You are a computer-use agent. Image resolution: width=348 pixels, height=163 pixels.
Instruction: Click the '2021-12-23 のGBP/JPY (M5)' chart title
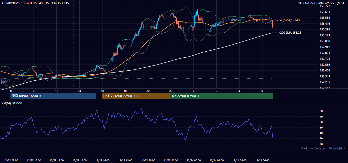pyautogui.click(x=321, y=3)
